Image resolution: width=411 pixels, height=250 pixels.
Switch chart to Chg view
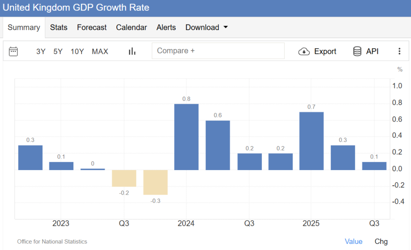(381, 241)
